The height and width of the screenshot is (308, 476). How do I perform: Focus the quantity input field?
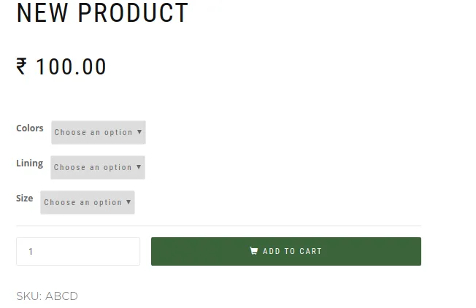click(78, 251)
